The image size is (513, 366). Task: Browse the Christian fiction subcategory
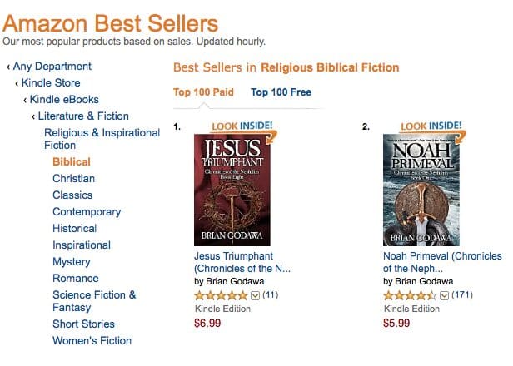(x=73, y=179)
